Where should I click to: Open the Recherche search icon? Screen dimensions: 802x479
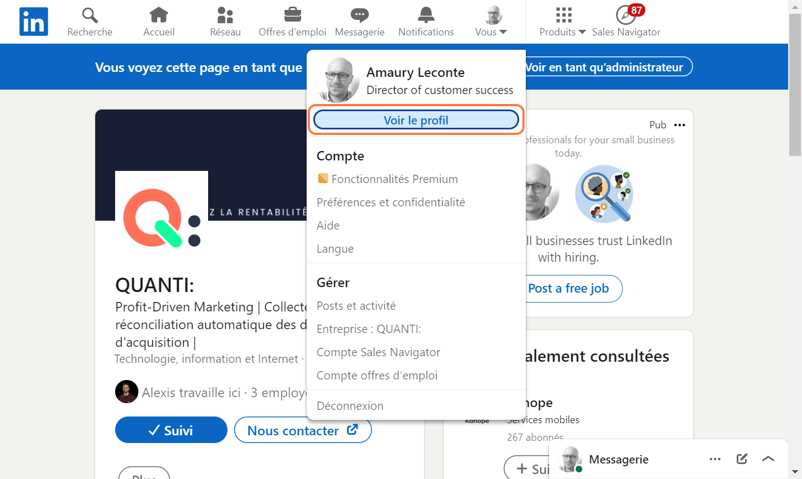tap(90, 15)
